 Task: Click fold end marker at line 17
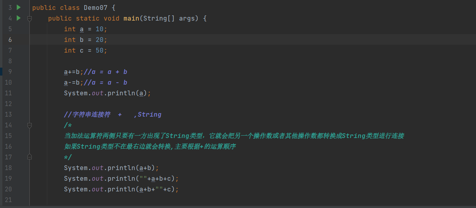click(x=29, y=157)
